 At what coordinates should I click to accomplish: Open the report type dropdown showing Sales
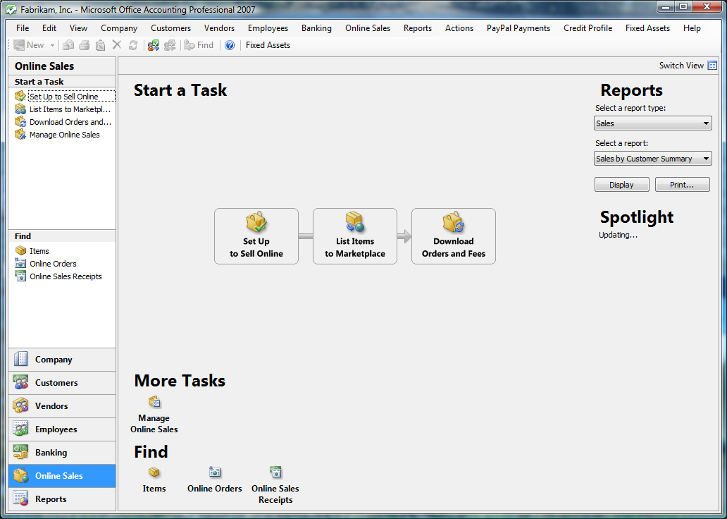(653, 123)
